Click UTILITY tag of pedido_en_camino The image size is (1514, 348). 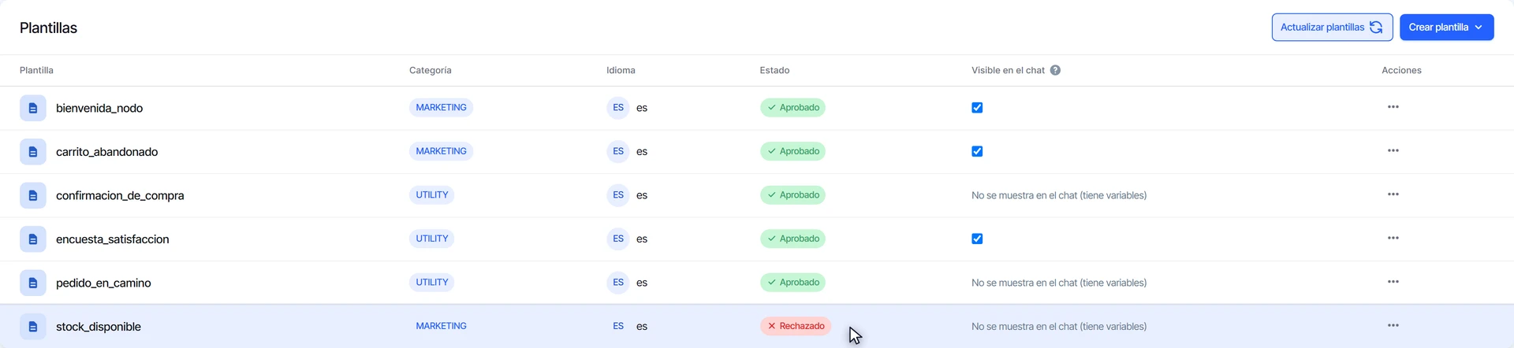432,283
